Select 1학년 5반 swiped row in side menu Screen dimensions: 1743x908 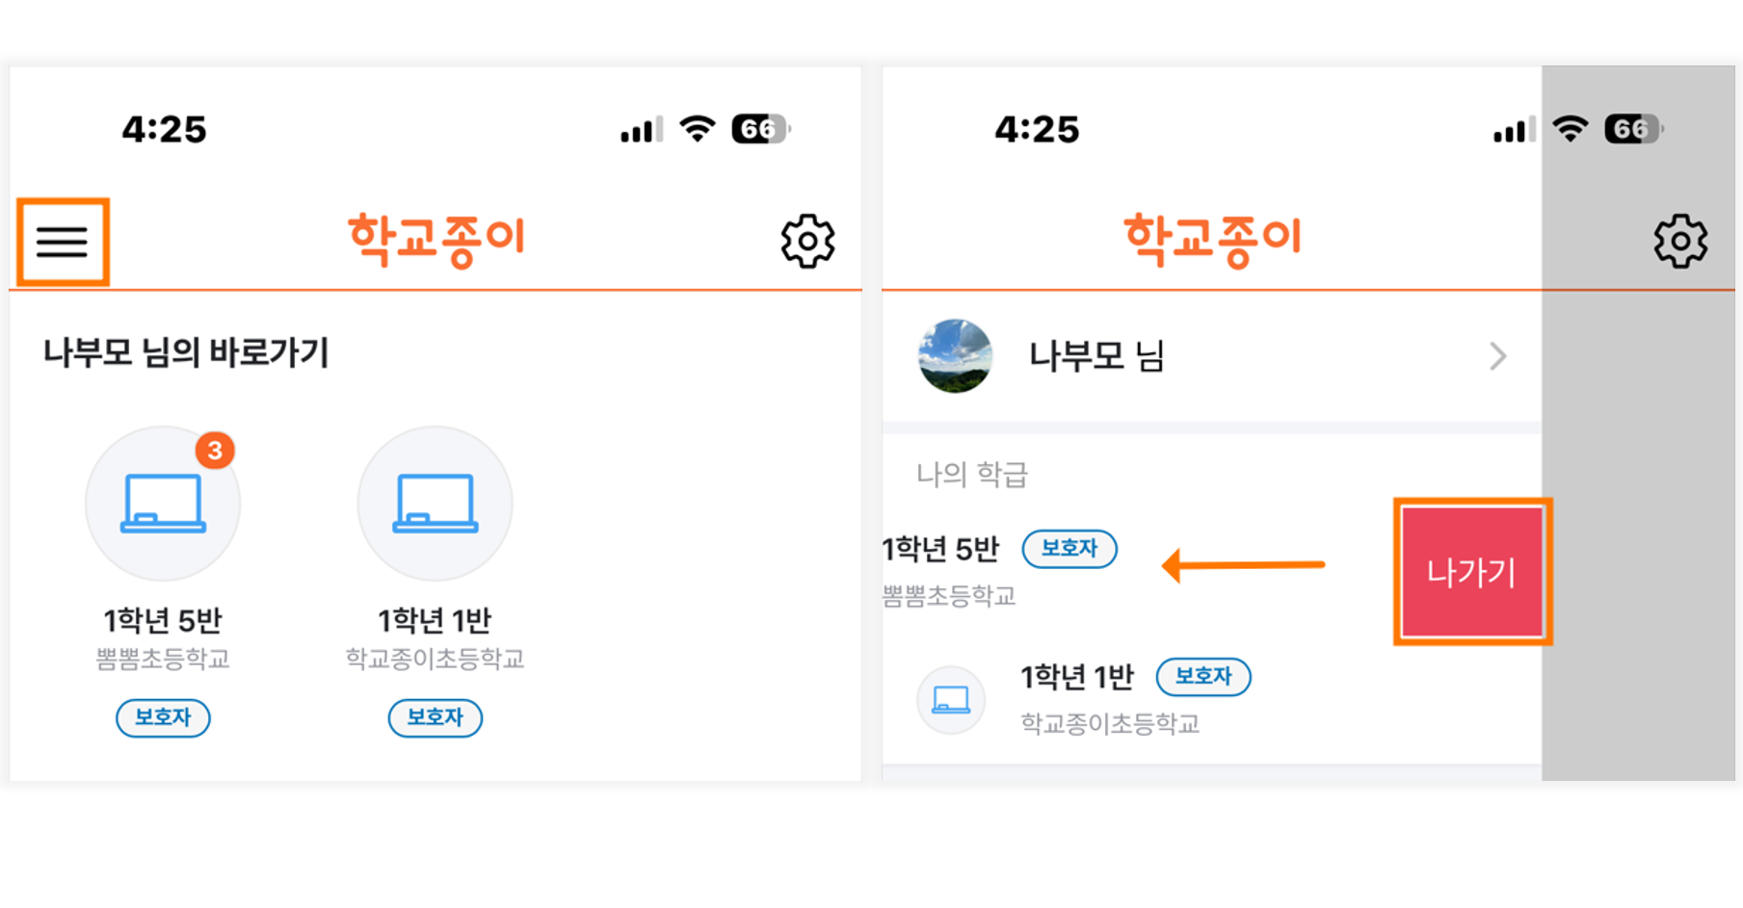coord(1138,570)
